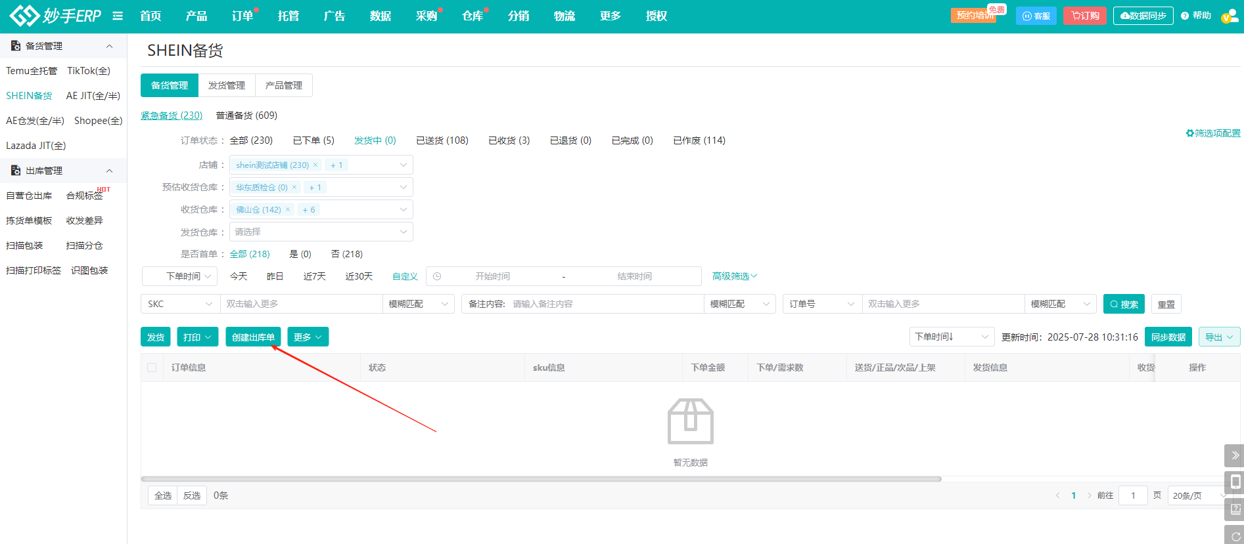The width and height of the screenshot is (1244, 544).
Task: Click the 开始时间 date field
Action: (493, 276)
